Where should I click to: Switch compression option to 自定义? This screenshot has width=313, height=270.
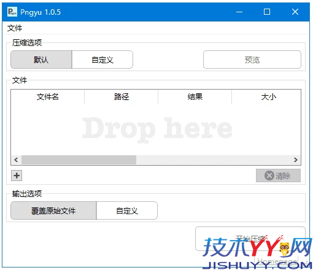pos(102,60)
